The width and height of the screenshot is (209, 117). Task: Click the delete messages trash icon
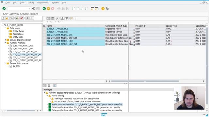pyautogui.click(x=49, y=85)
